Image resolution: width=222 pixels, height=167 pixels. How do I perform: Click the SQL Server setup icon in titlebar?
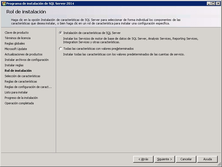point(3,3)
